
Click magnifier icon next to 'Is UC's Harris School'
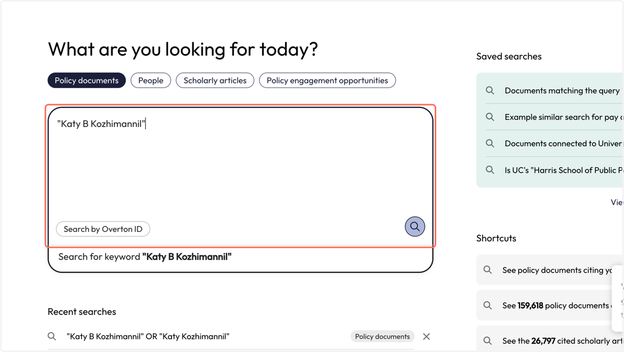490,170
